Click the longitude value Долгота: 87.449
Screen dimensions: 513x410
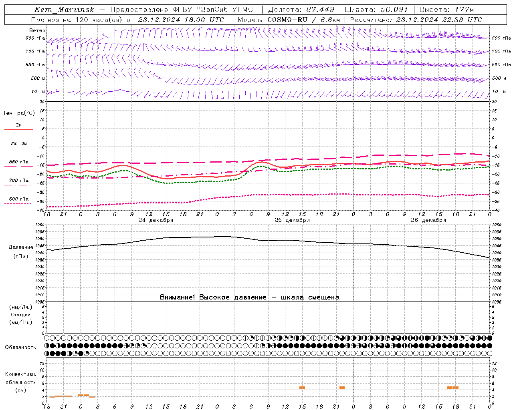click(x=301, y=10)
